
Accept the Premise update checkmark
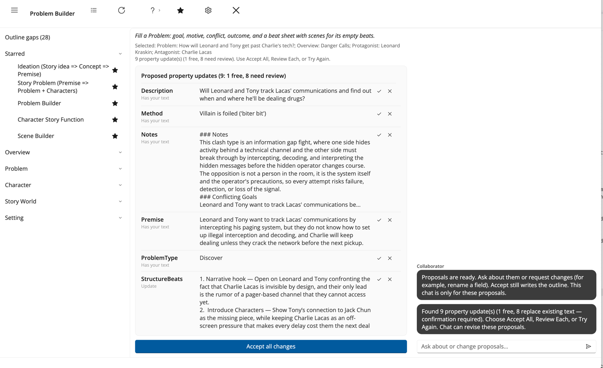point(379,220)
